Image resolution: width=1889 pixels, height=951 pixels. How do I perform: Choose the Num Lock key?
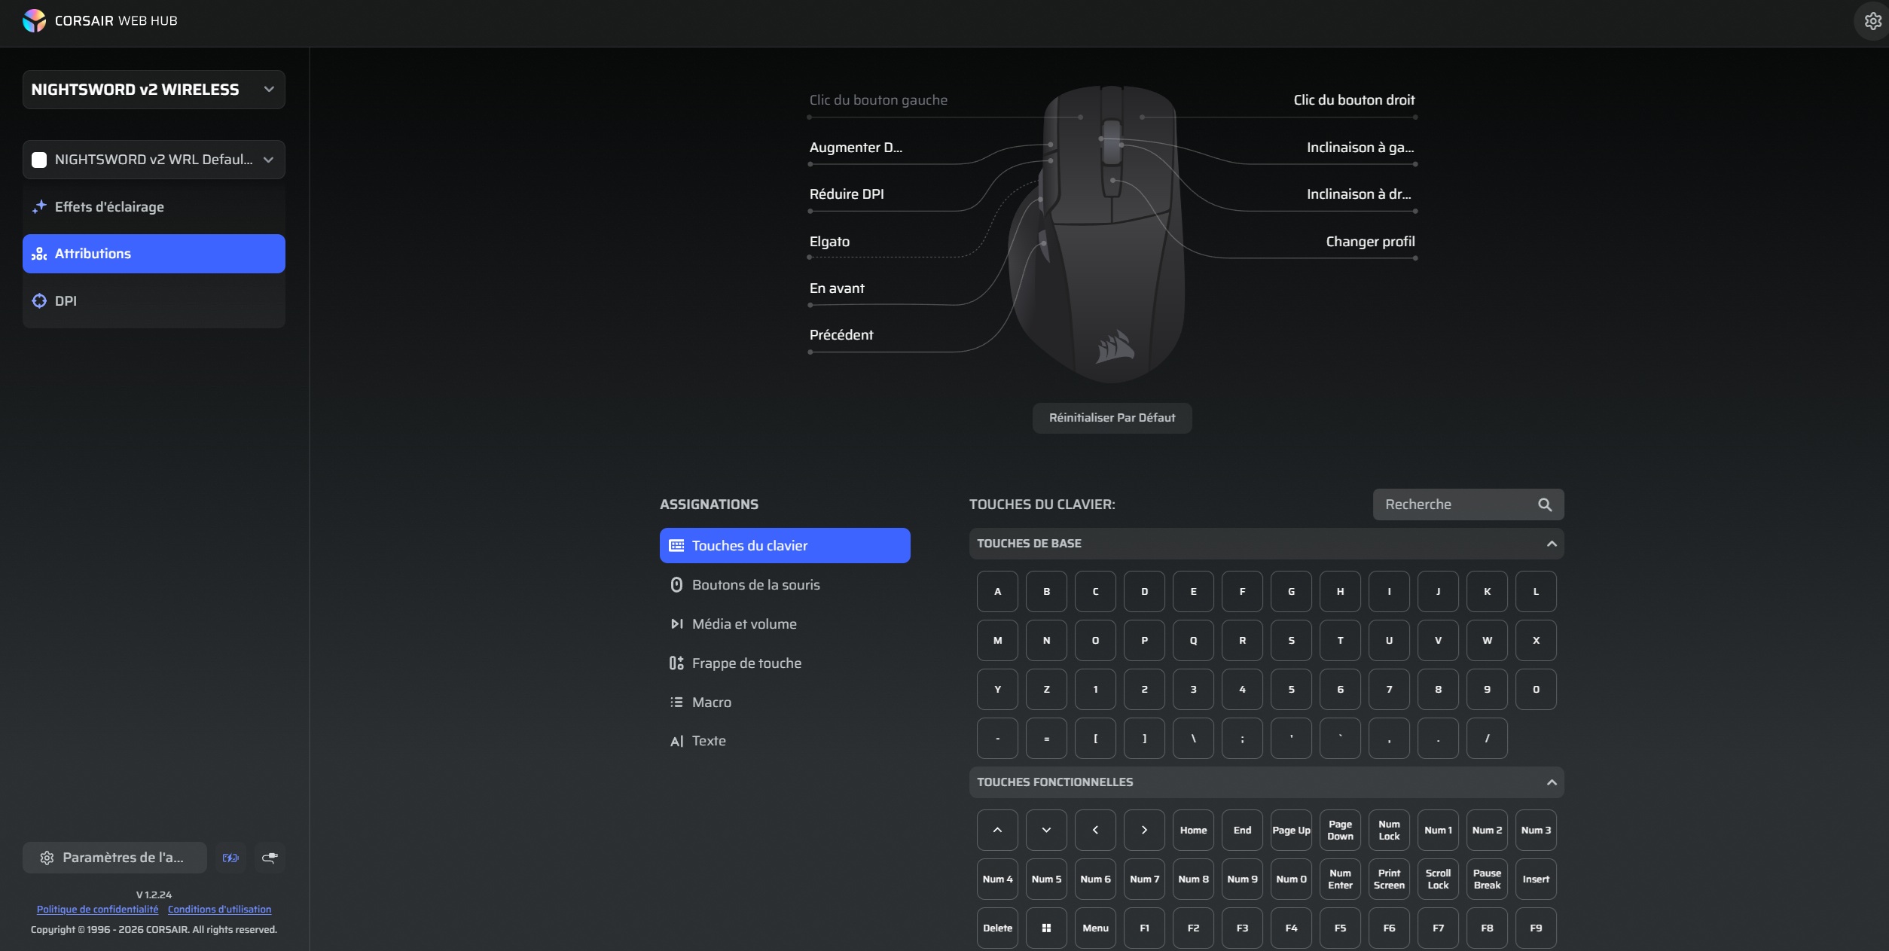pos(1389,831)
